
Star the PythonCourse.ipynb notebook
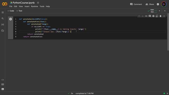tap(38, 3)
